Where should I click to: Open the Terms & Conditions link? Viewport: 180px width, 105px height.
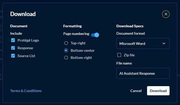point(26,91)
